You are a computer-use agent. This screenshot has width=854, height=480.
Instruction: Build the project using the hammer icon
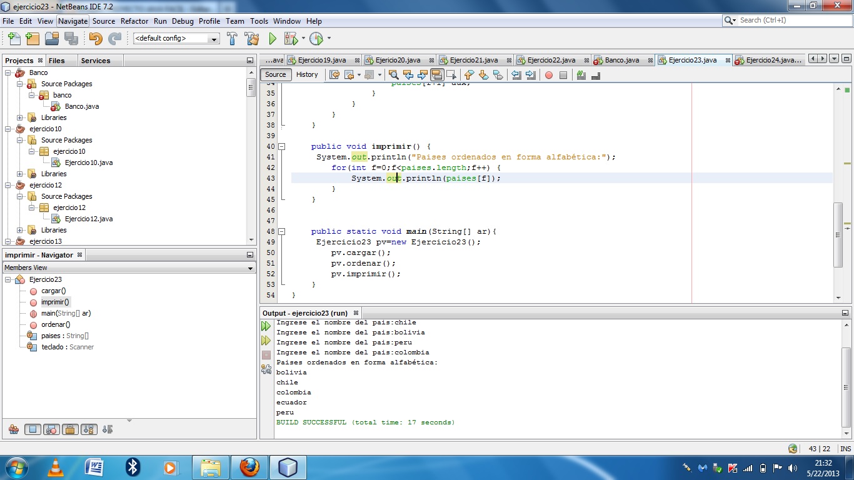click(x=232, y=38)
